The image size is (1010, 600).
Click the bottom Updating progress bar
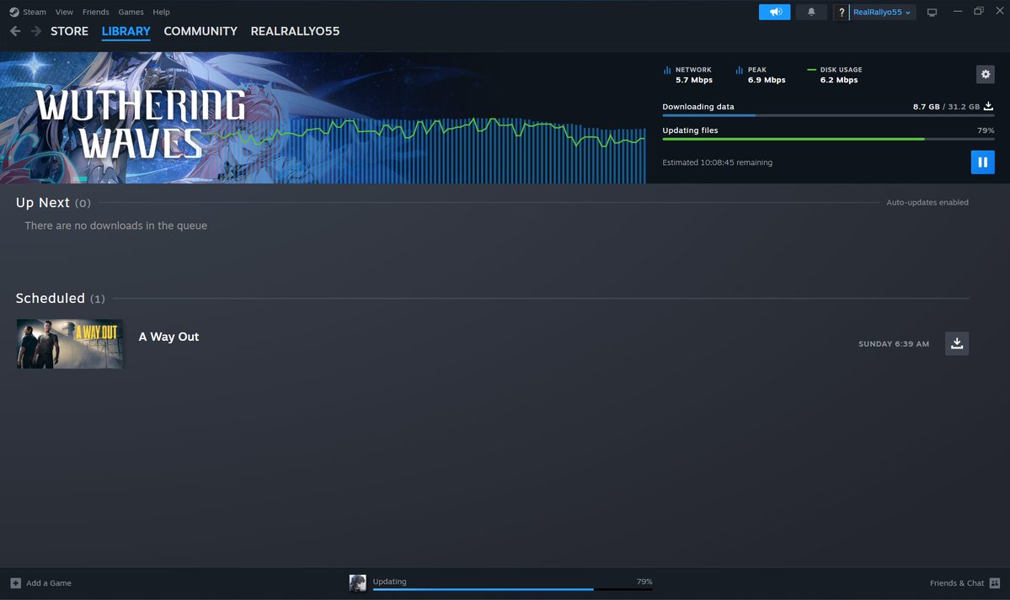point(513,589)
